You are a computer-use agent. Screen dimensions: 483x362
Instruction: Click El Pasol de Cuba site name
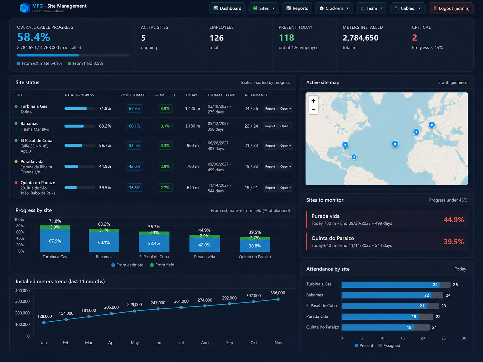(36, 140)
